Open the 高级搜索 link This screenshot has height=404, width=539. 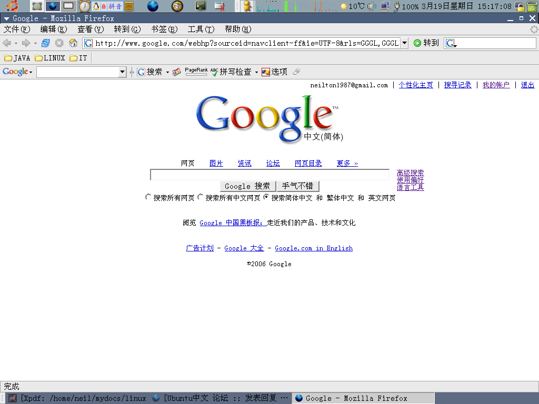pyautogui.click(x=410, y=173)
